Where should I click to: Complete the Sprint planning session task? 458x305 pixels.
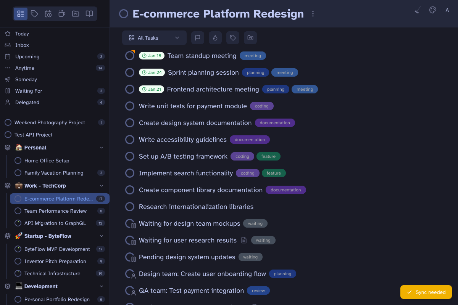click(x=130, y=72)
